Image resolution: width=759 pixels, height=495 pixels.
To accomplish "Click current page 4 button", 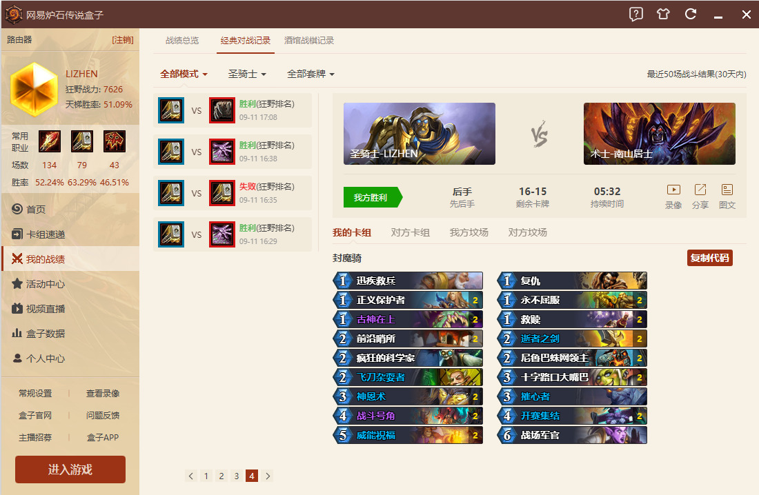I will pyautogui.click(x=252, y=476).
